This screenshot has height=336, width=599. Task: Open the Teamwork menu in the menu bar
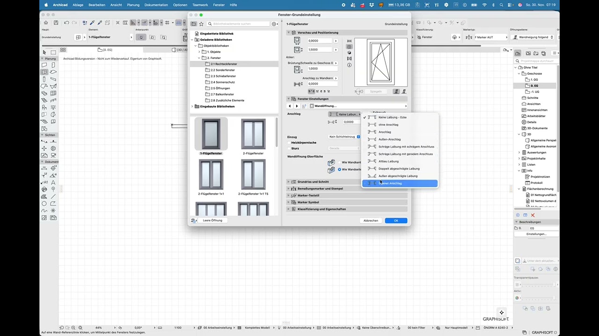point(200,5)
